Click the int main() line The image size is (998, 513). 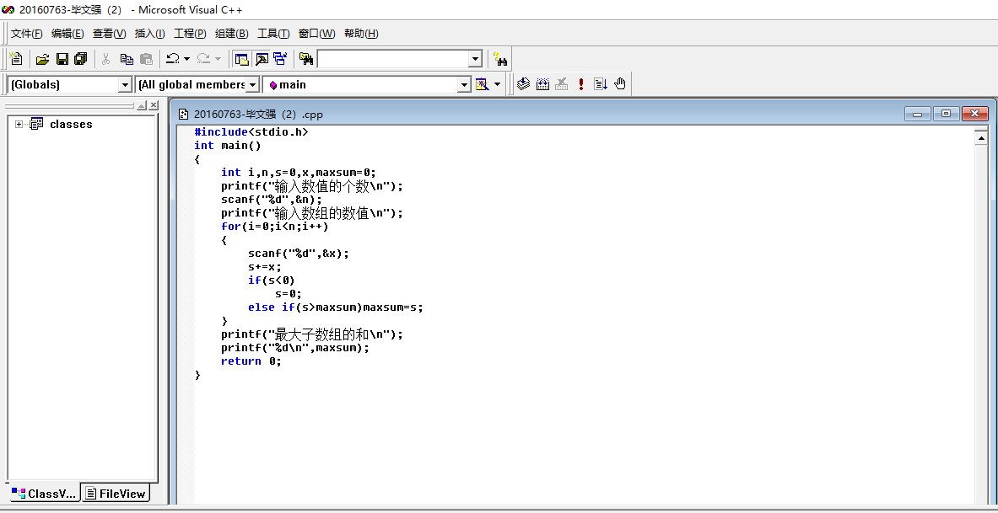coord(228,146)
